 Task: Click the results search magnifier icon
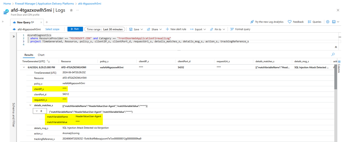(x=333, y=54)
